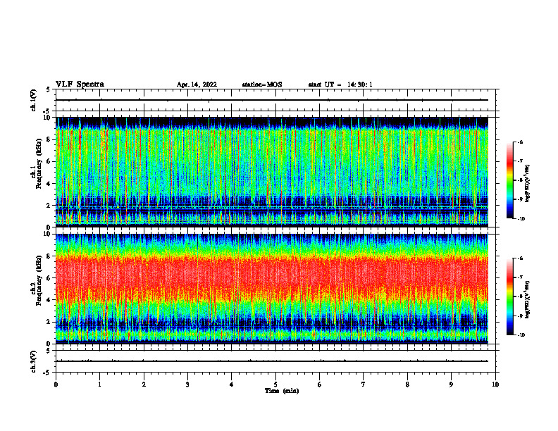Click the "2" kHz tick on ch.2 spectrogram

click(x=49, y=322)
